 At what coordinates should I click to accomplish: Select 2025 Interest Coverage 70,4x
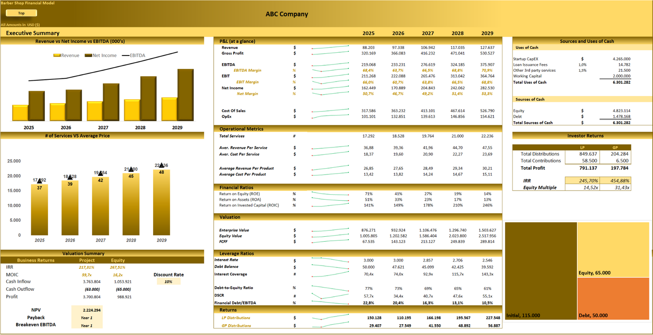pyautogui.click(x=369, y=274)
